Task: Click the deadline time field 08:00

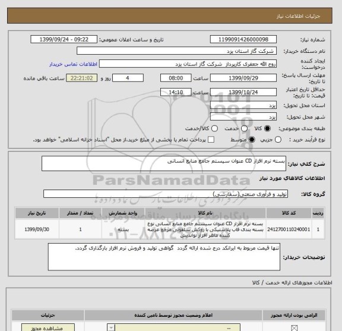Action: (176, 78)
